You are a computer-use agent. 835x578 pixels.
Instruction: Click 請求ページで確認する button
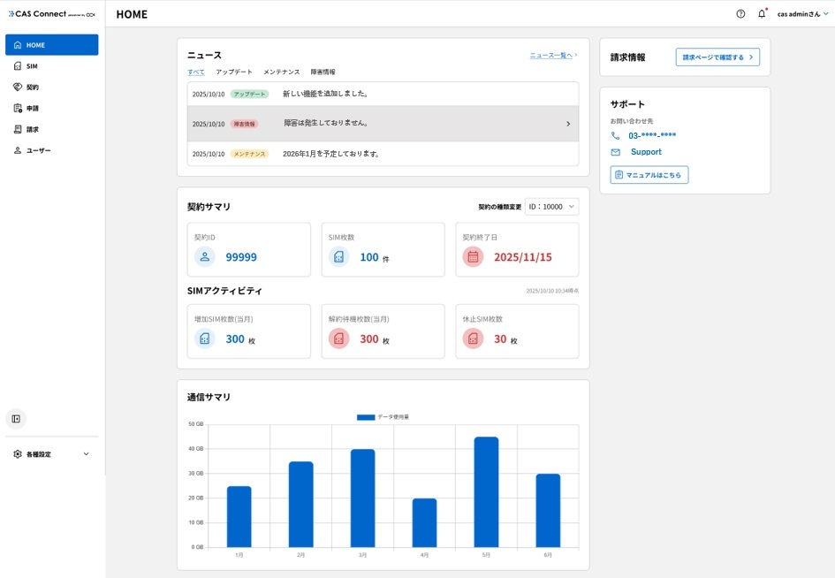[717, 57]
